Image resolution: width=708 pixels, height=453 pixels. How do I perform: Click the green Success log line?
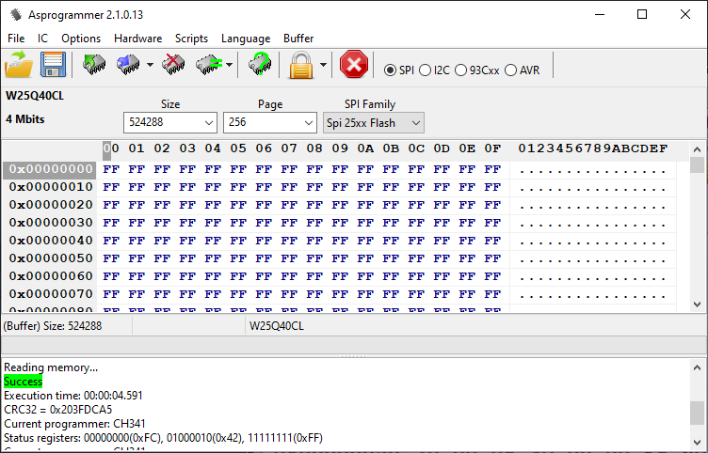(23, 382)
